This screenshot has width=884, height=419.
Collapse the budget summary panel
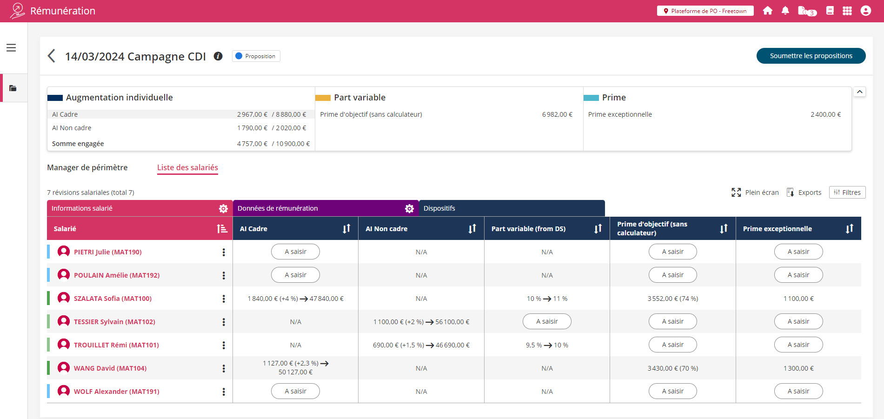(859, 92)
